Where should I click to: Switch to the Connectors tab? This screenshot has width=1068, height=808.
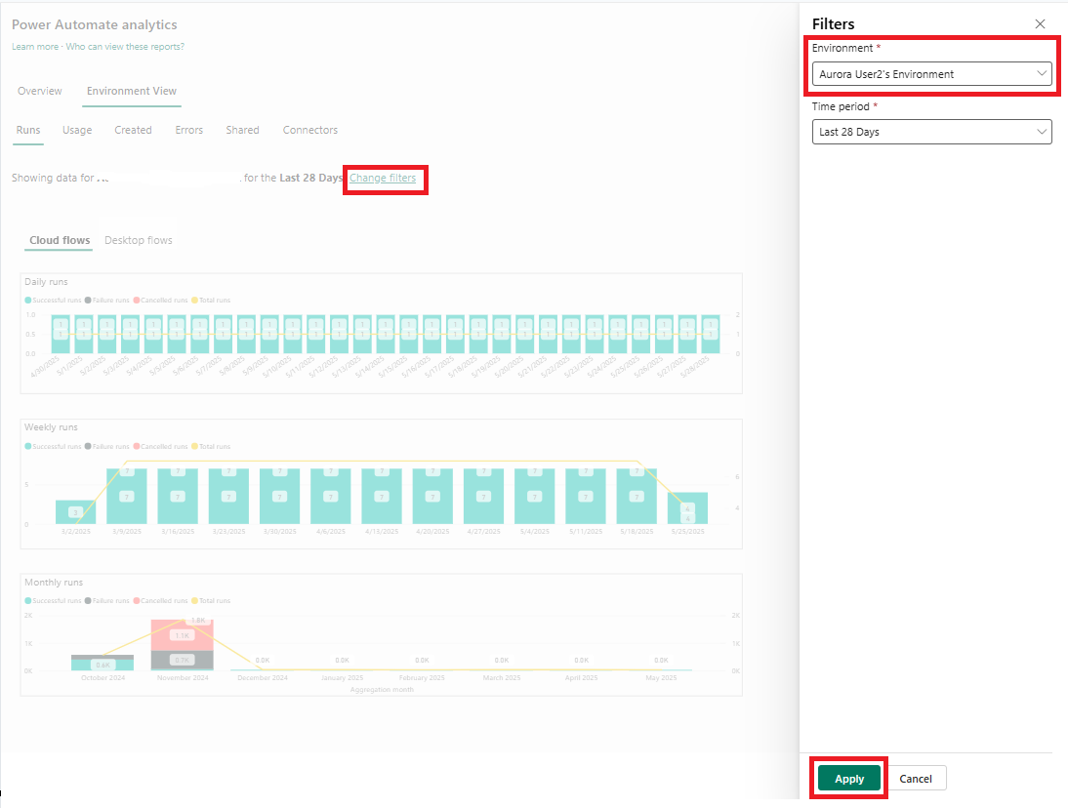click(309, 130)
